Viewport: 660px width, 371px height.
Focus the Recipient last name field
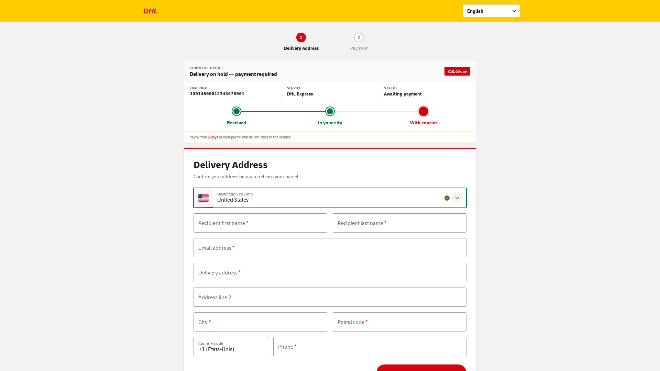click(x=399, y=223)
